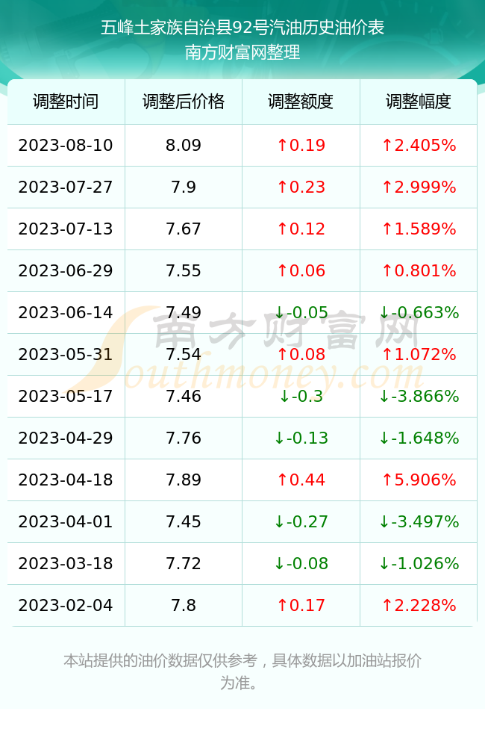This screenshot has width=485, height=732.
Task: Click the disclaimer text at the bottom
Action: tap(242, 671)
